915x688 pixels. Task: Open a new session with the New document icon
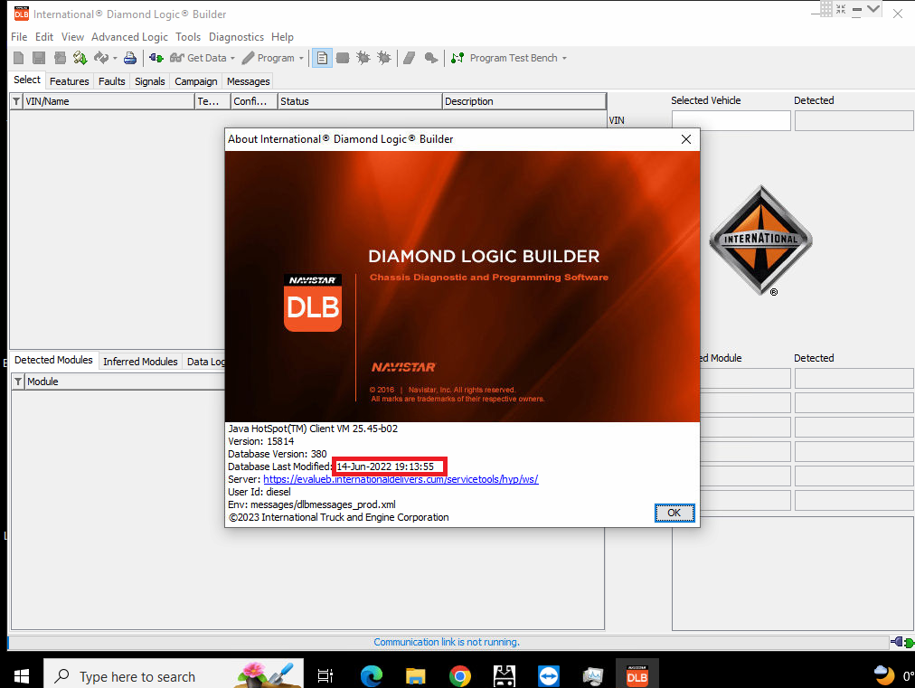point(17,57)
